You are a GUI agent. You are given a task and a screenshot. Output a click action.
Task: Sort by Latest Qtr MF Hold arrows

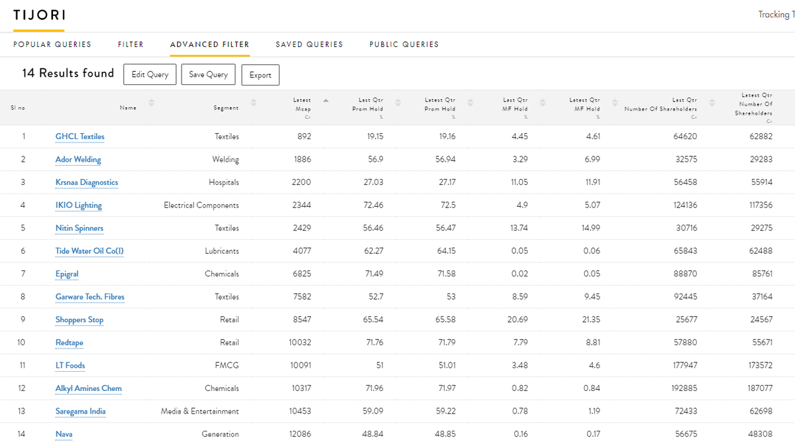pos(615,103)
